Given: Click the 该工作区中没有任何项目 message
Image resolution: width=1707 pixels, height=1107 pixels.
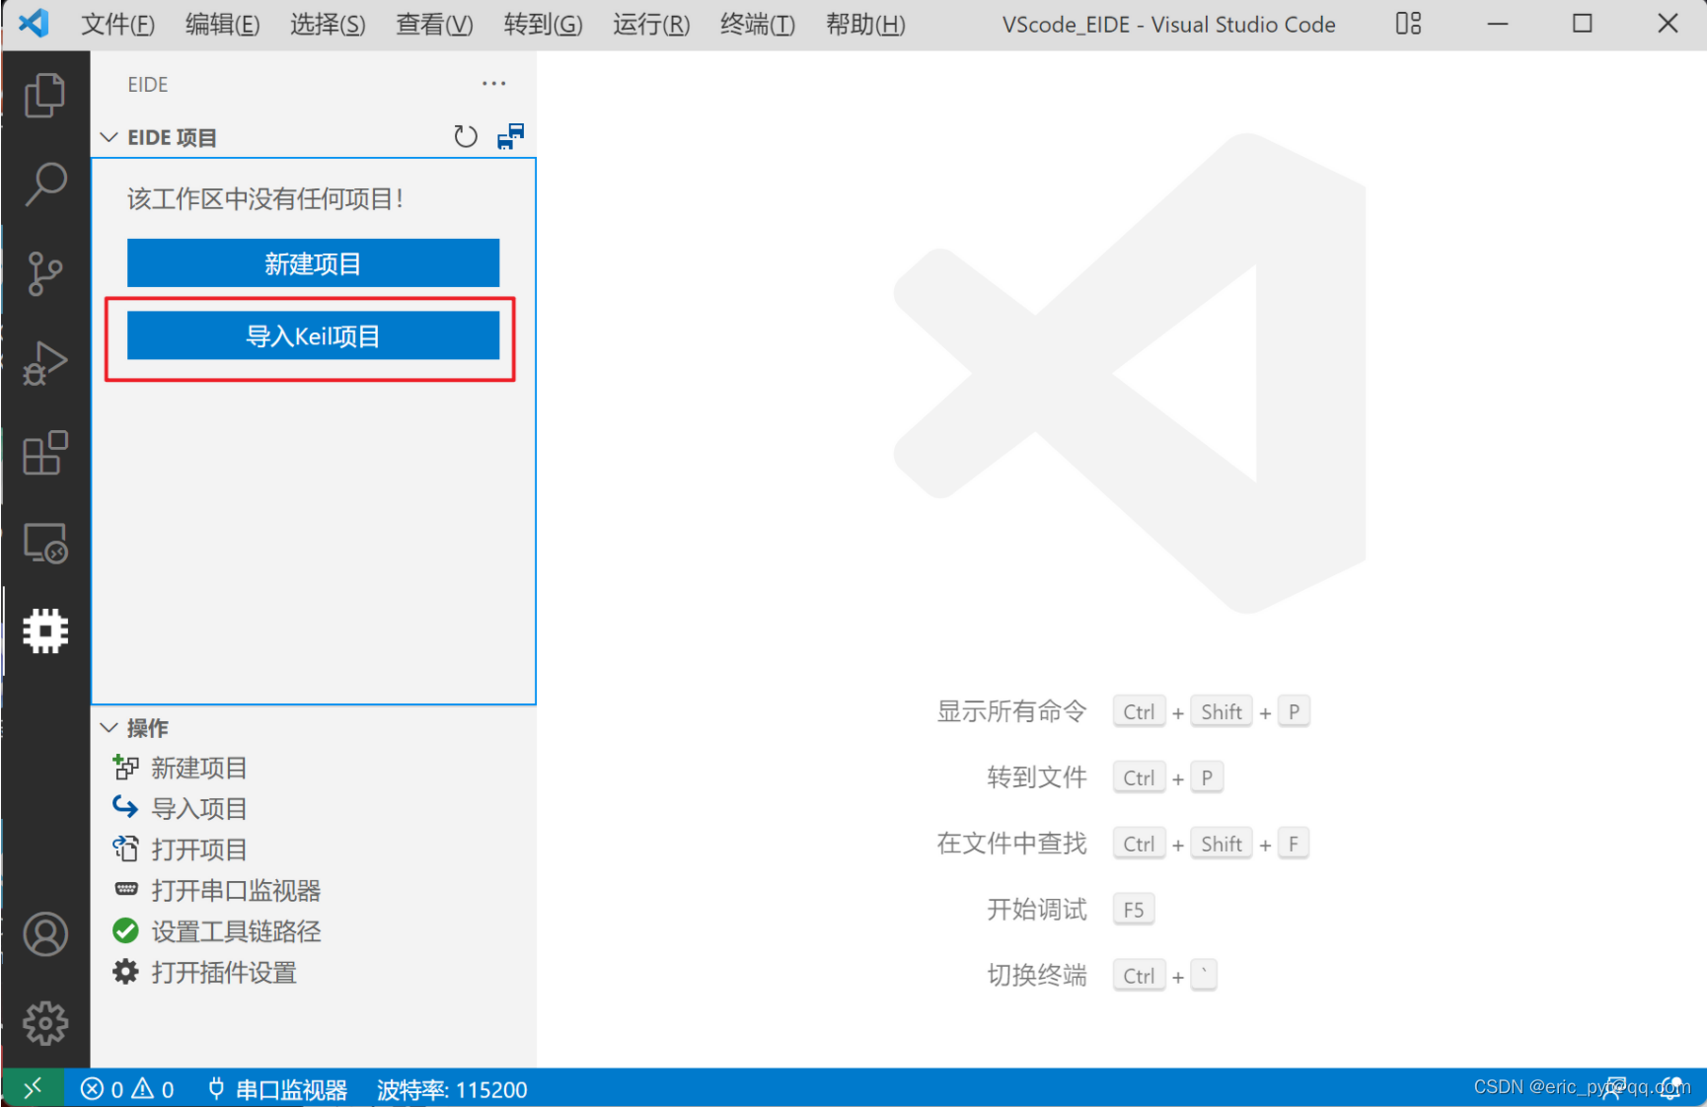Looking at the screenshot, I should 265,199.
